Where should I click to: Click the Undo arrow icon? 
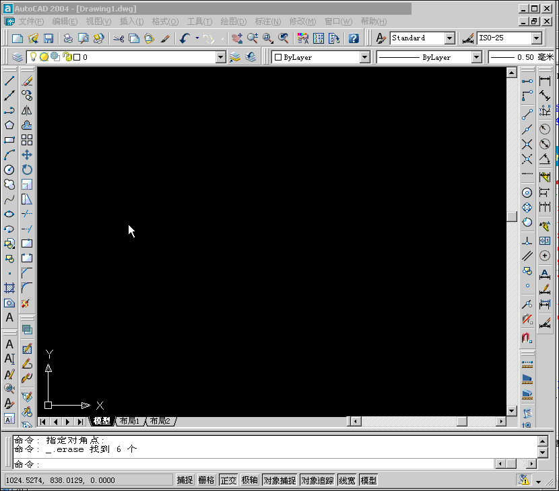[185, 38]
